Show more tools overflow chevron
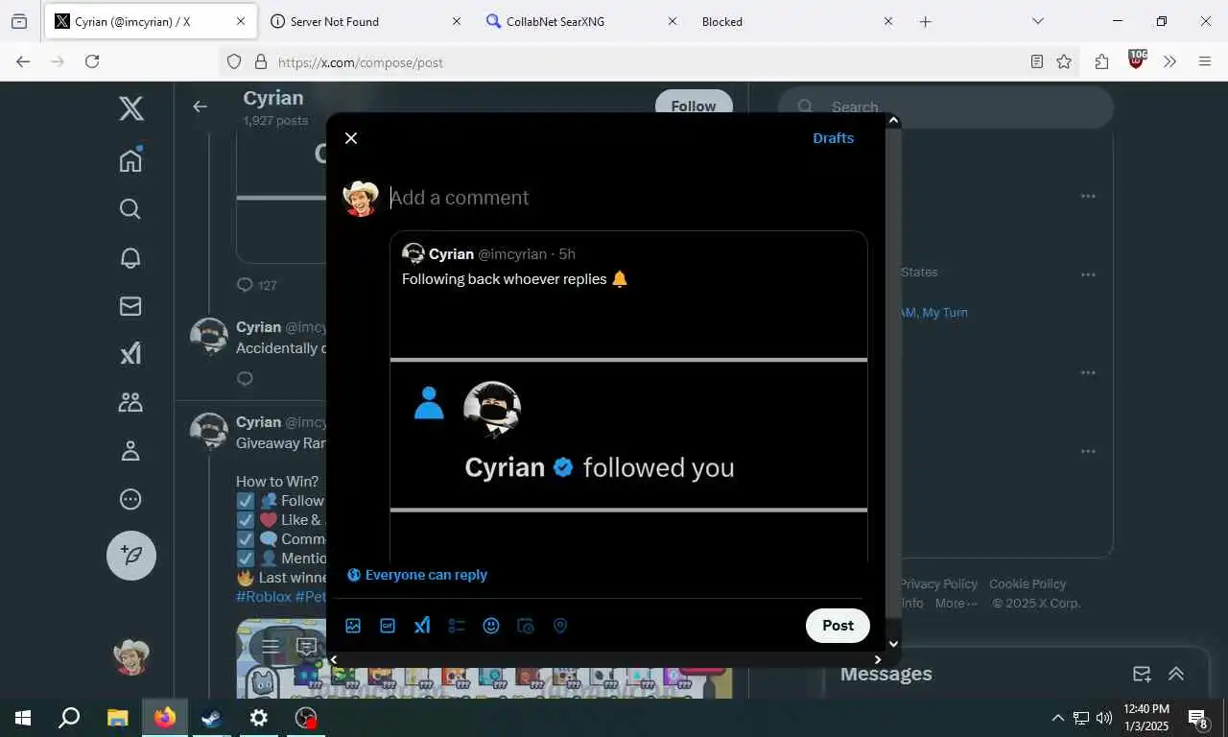 (x=1169, y=61)
